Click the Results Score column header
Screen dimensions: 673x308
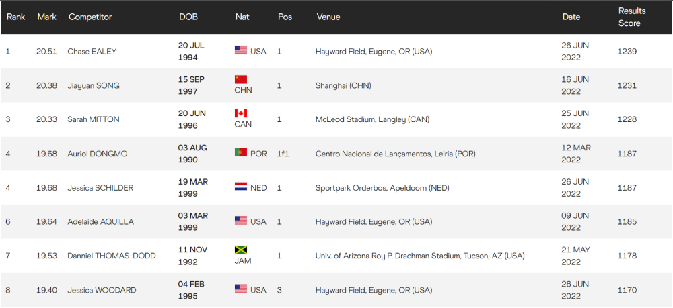[x=633, y=17]
